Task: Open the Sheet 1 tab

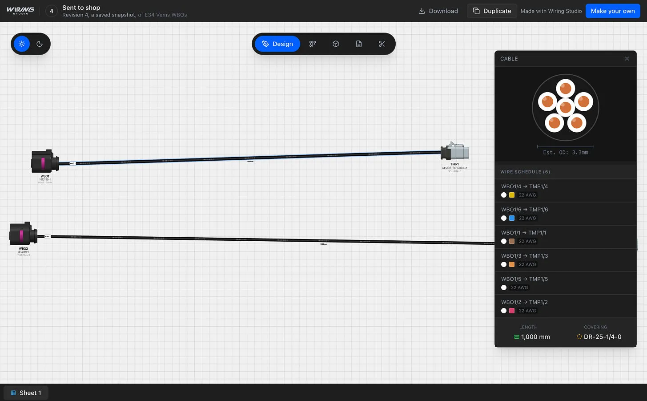Action: click(x=26, y=393)
